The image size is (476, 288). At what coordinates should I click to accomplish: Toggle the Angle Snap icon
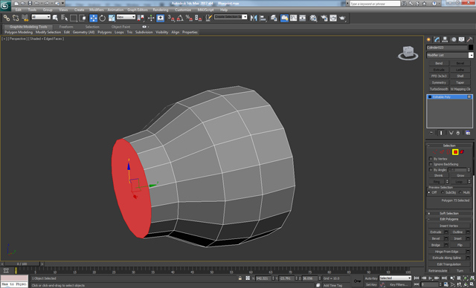[x=180, y=18]
